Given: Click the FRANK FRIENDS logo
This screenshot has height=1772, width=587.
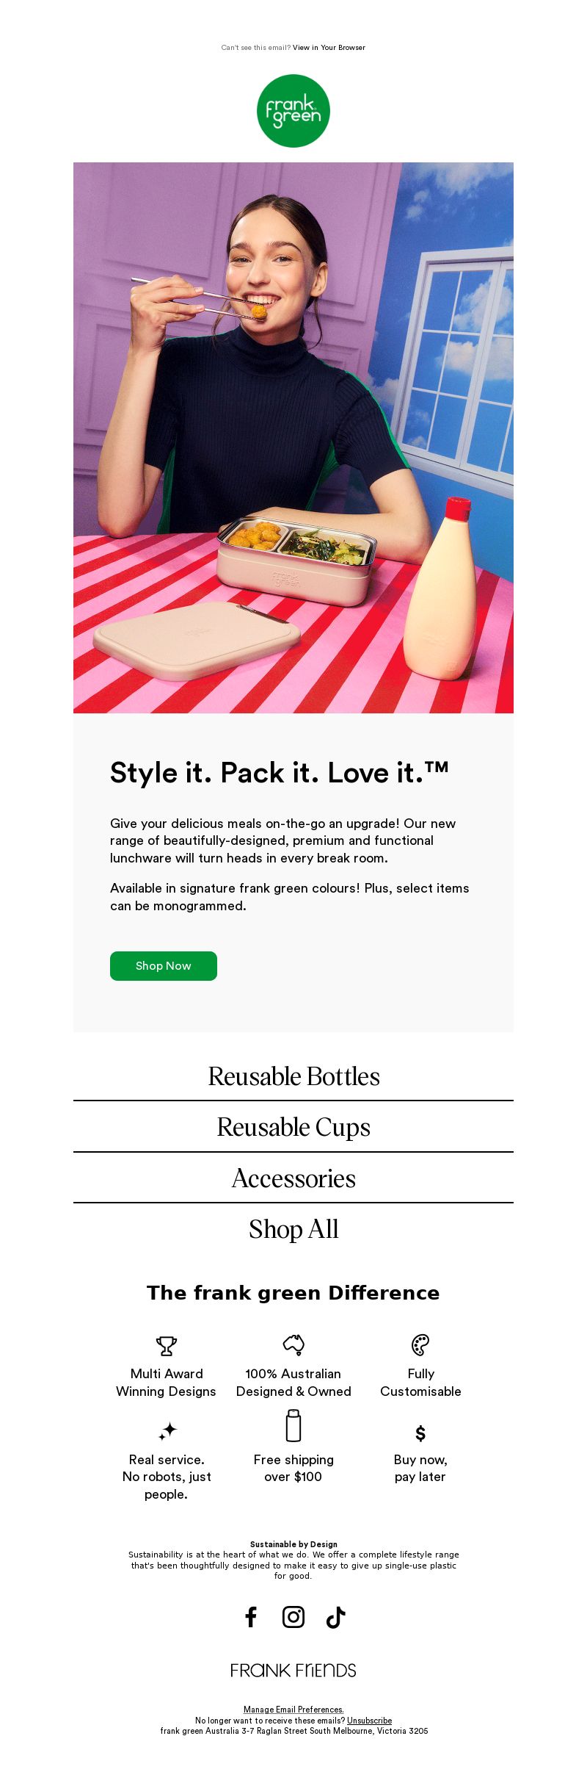Looking at the screenshot, I should [293, 1671].
